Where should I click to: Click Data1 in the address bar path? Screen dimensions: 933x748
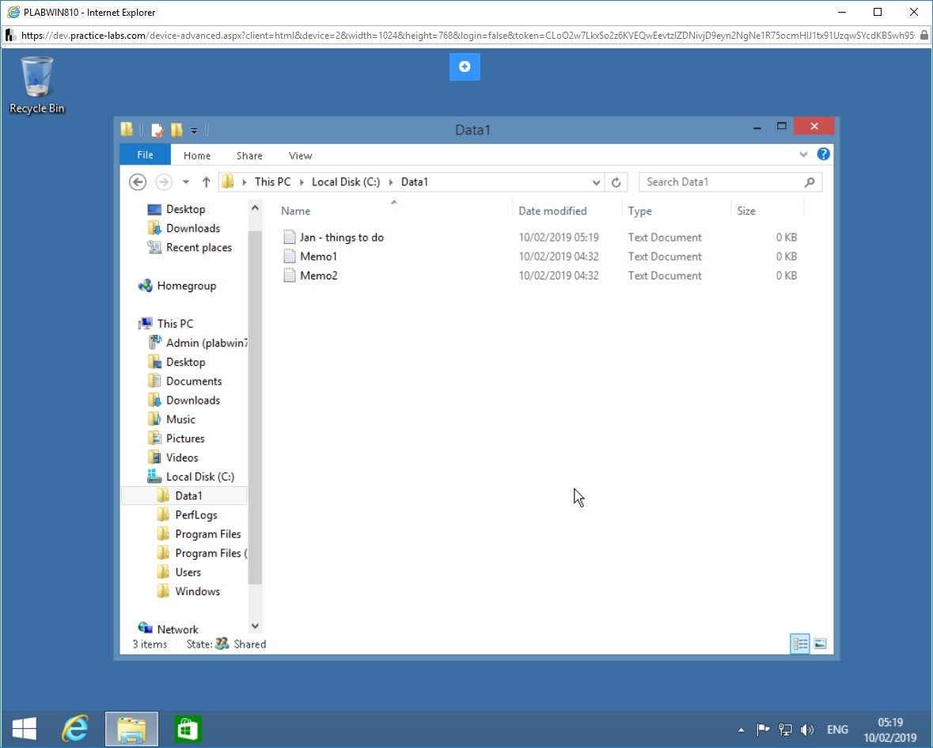(414, 182)
